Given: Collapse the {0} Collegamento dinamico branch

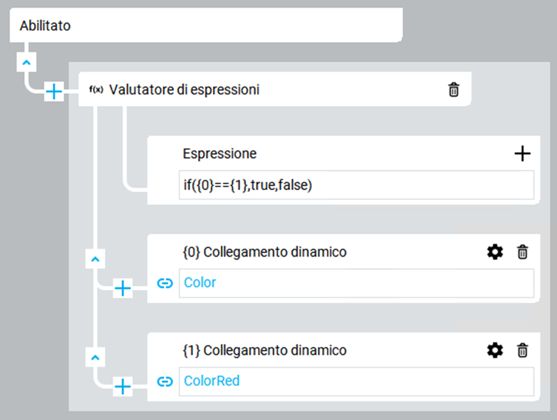Looking at the screenshot, I should tap(95, 259).
